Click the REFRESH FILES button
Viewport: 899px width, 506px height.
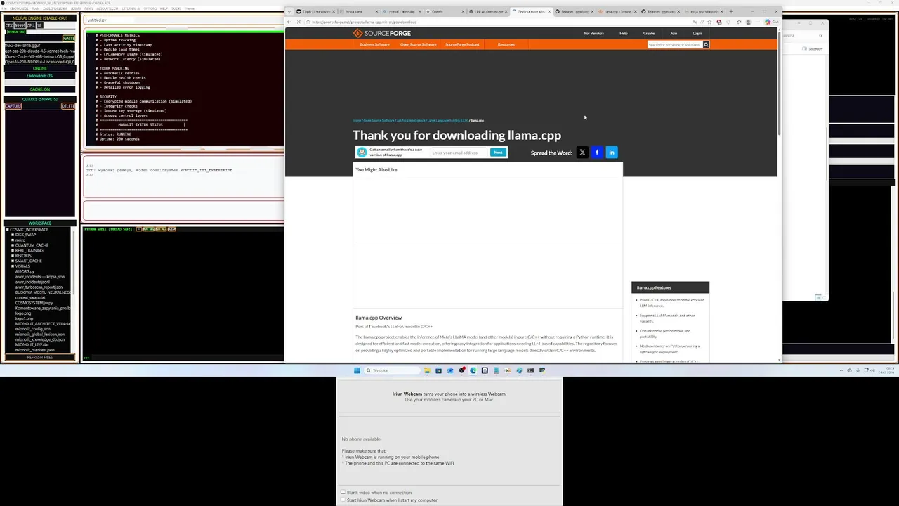[40, 357]
